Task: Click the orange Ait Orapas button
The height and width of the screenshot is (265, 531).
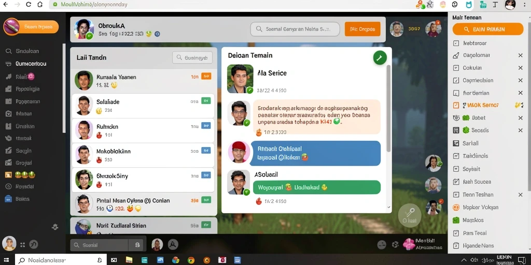Action: 362,29
